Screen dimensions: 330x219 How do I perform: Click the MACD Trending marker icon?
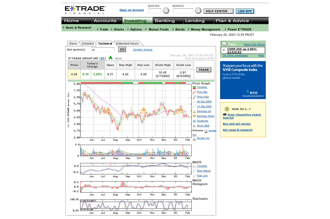[x=194, y=166]
